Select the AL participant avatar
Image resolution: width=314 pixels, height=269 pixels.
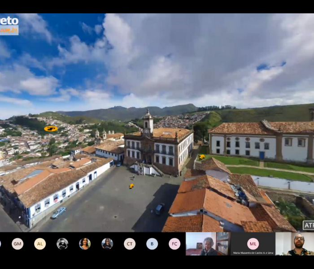click(40, 243)
